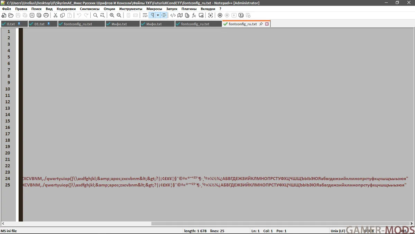Toggle Show all characters (pilcrow) button

pos(152,15)
